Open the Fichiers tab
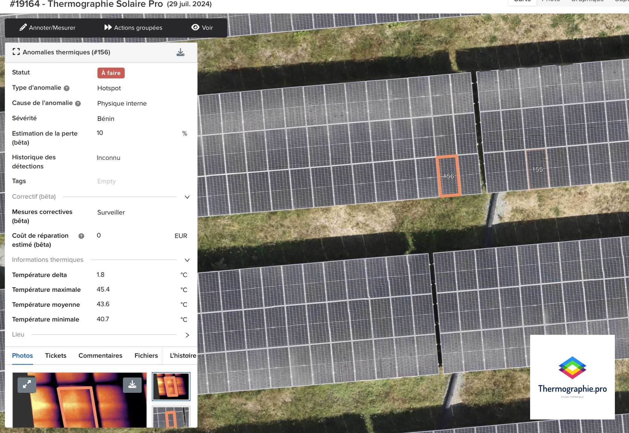Screen dimensions: 629x433 [x=146, y=356]
